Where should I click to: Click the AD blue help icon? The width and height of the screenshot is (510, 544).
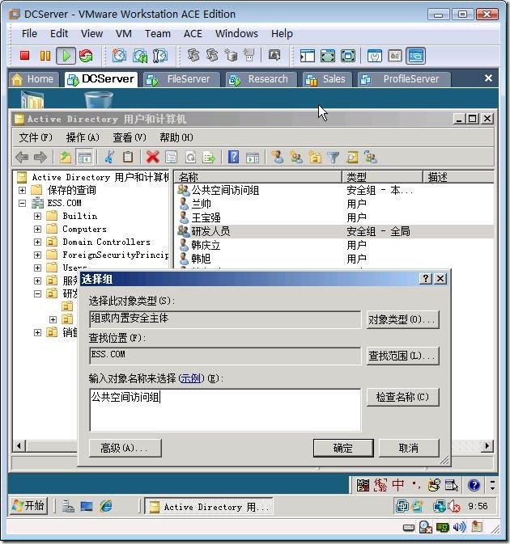[233, 157]
